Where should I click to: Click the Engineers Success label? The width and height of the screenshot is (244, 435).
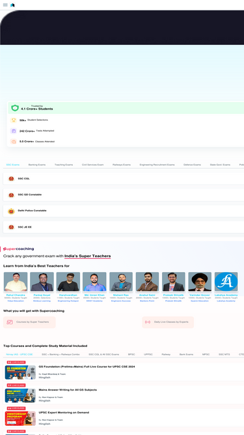[x=121, y=301]
